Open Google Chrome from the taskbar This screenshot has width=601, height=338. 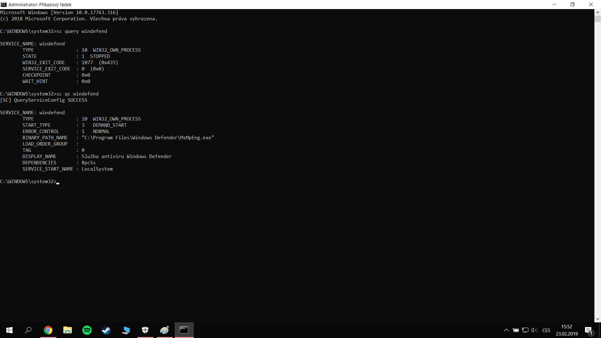pyautogui.click(x=48, y=330)
